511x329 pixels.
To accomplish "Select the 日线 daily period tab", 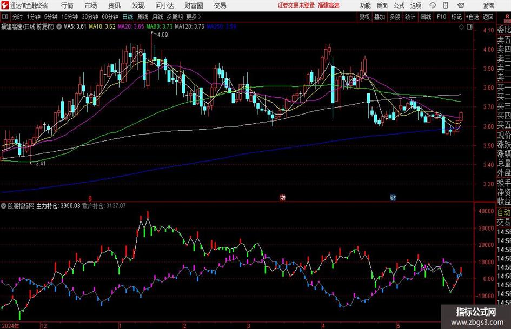I will [x=128, y=17].
